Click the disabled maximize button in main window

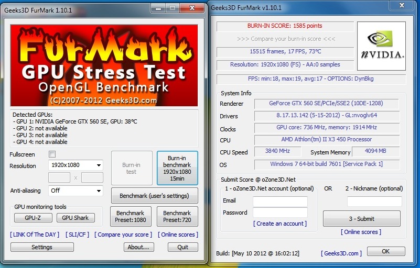point(173,8)
